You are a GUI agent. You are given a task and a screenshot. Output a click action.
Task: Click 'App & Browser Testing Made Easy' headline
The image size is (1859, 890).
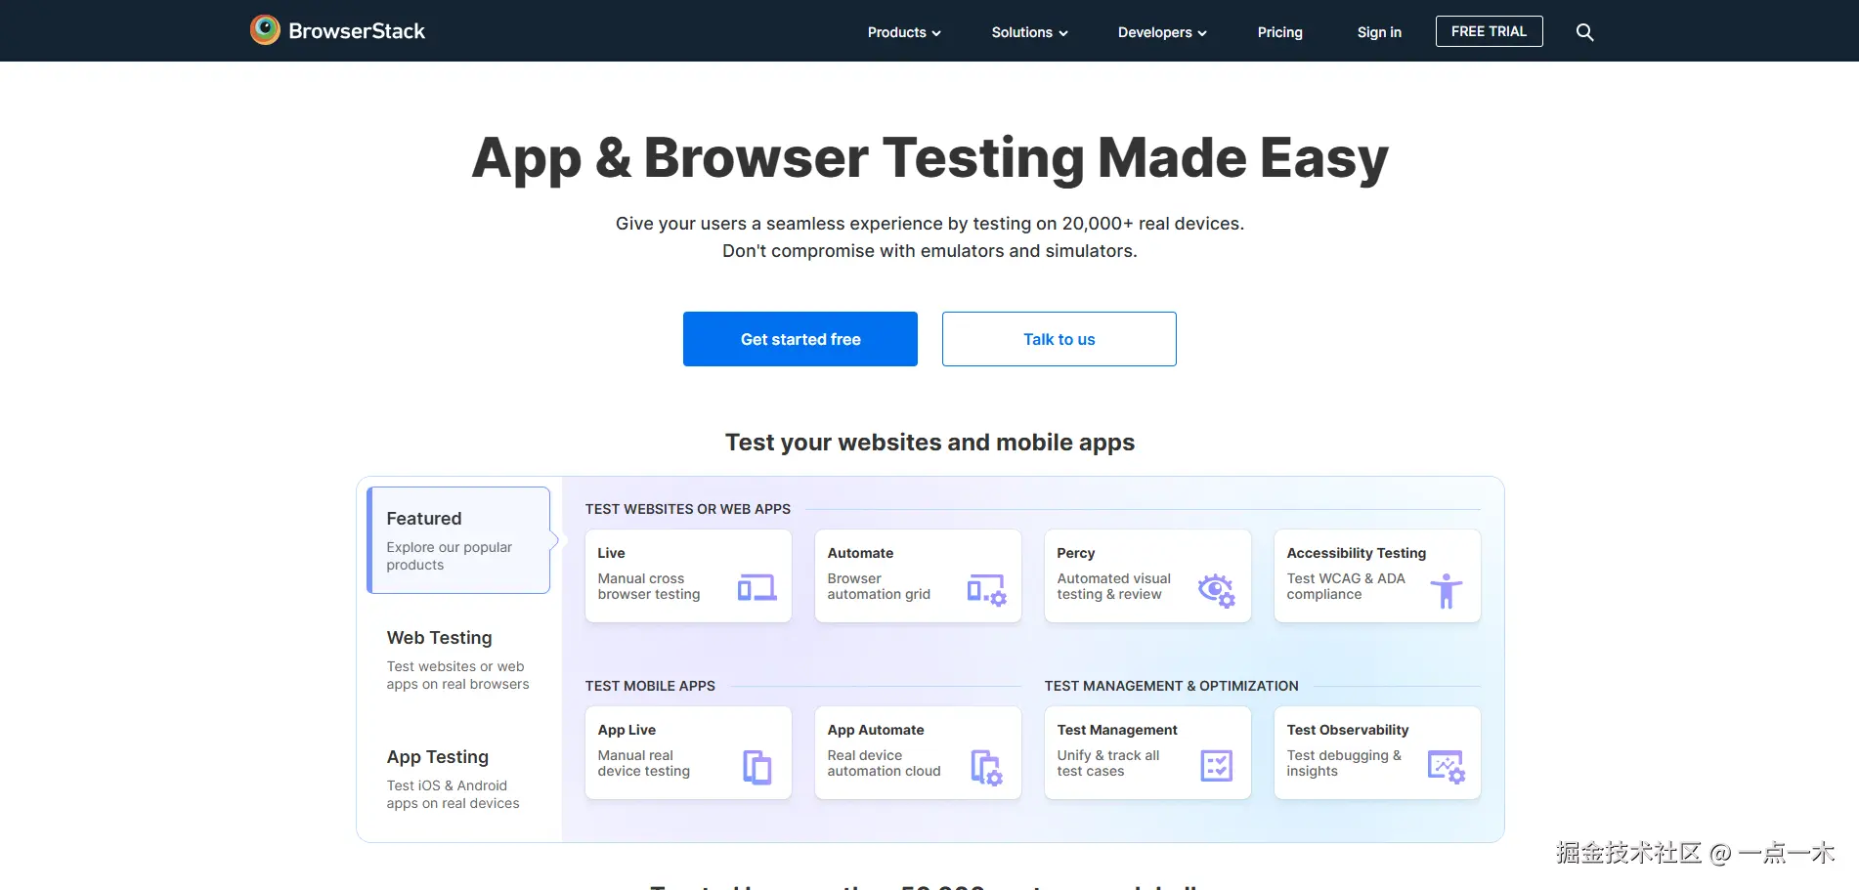point(929,157)
